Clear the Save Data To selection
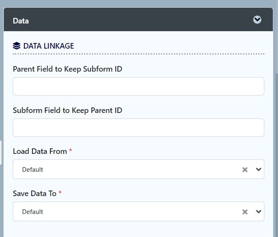The height and width of the screenshot is (237, 278). [x=245, y=212]
